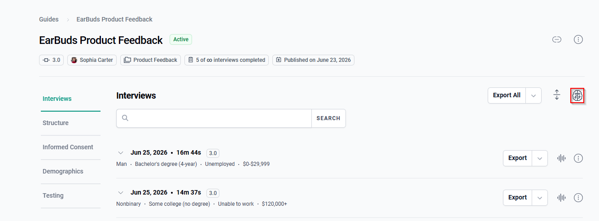The image size is (599, 221).
Task: Click the expand/collapse all interviews icon
Action: [x=557, y=95]
